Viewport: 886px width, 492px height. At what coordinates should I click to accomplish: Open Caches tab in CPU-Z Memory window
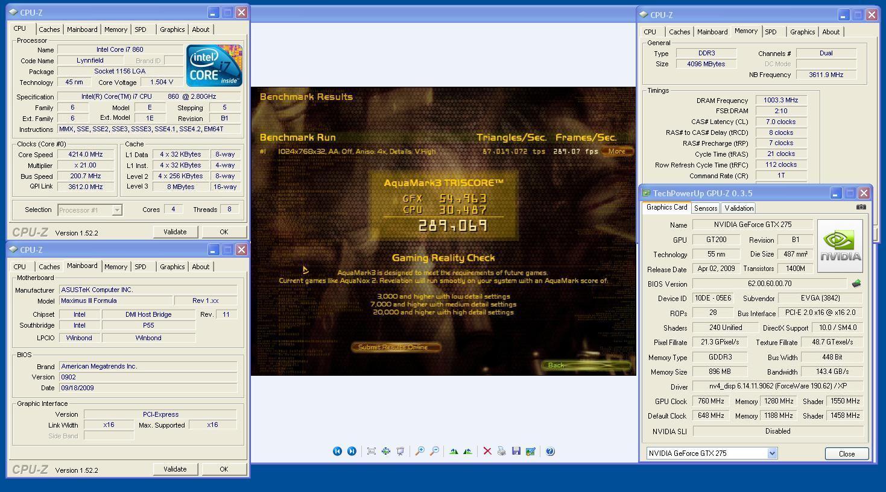point(679,32)
